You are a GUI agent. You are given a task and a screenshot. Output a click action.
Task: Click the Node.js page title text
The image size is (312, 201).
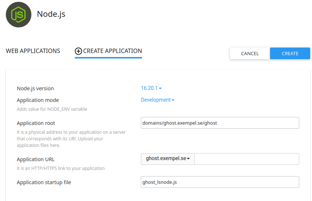click(51, 14)
